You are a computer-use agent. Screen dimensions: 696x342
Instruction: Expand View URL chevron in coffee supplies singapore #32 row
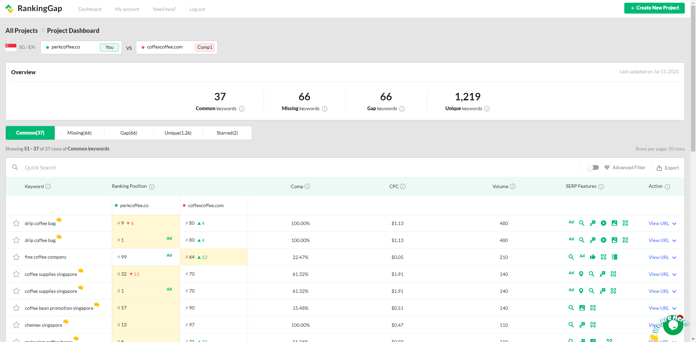(x=674, y=275)
